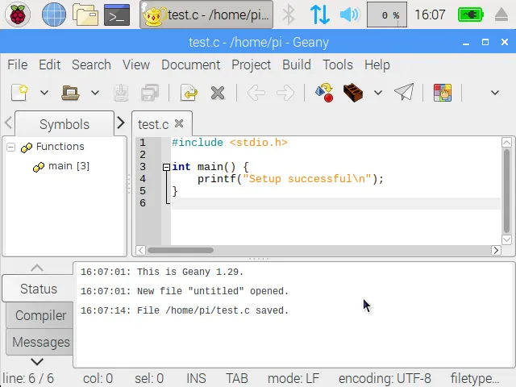Switch to the Compiler tab

[40, 315]
